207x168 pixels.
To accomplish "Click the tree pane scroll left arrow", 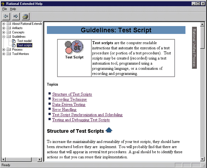I will pos(4,159).
